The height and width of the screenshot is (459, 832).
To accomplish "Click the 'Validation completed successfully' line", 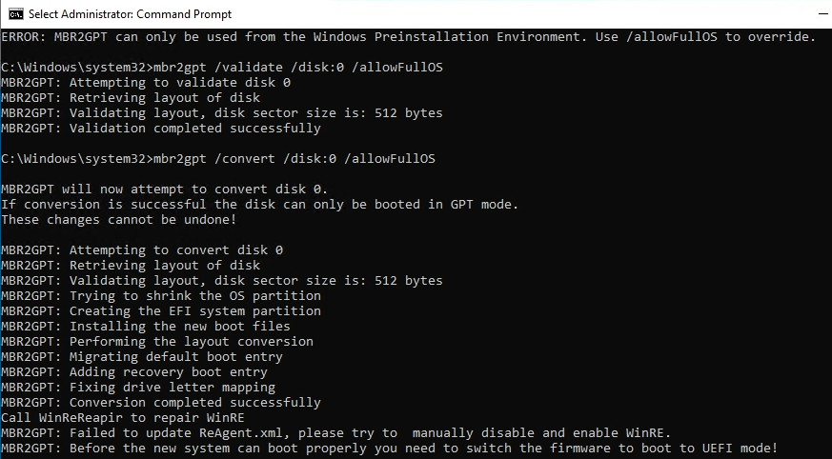I will [x=161, y=129].
